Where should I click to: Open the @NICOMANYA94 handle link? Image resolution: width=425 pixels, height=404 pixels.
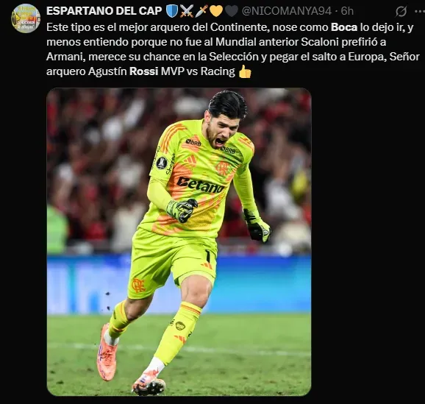click(x=287, y=11)
